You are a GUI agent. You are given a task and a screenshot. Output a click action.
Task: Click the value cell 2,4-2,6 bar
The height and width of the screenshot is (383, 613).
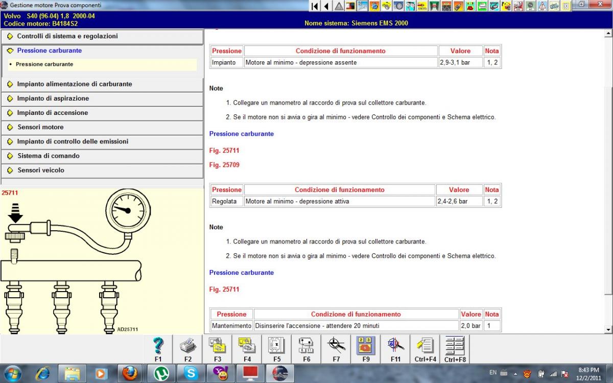[x=459, y=201]
